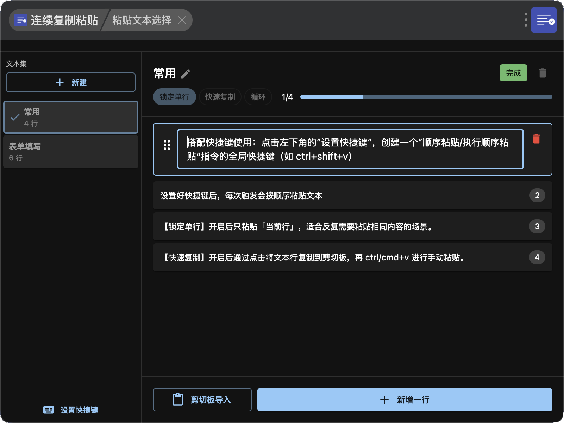This screenshot has height=423, width=564.
Task: Click the 连续复制粘贴 app icon in the title
Action: 21,20
